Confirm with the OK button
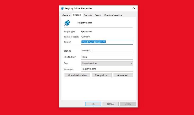The image size is (194, 115). 93,104
